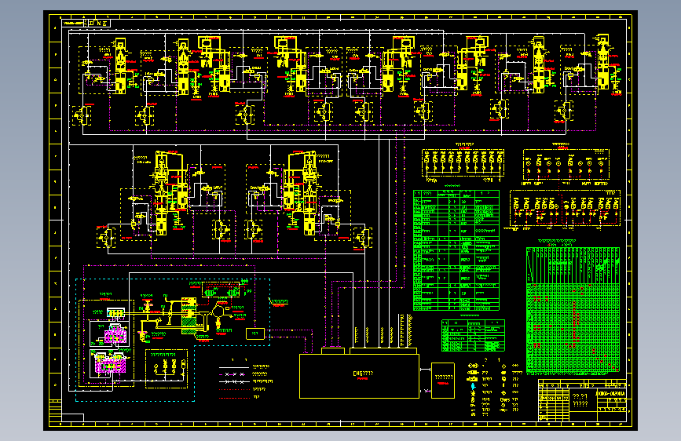This screenshot has height=441, width=681.
Task: Select the tall green parts list table
Action: [x=456, y=250]
